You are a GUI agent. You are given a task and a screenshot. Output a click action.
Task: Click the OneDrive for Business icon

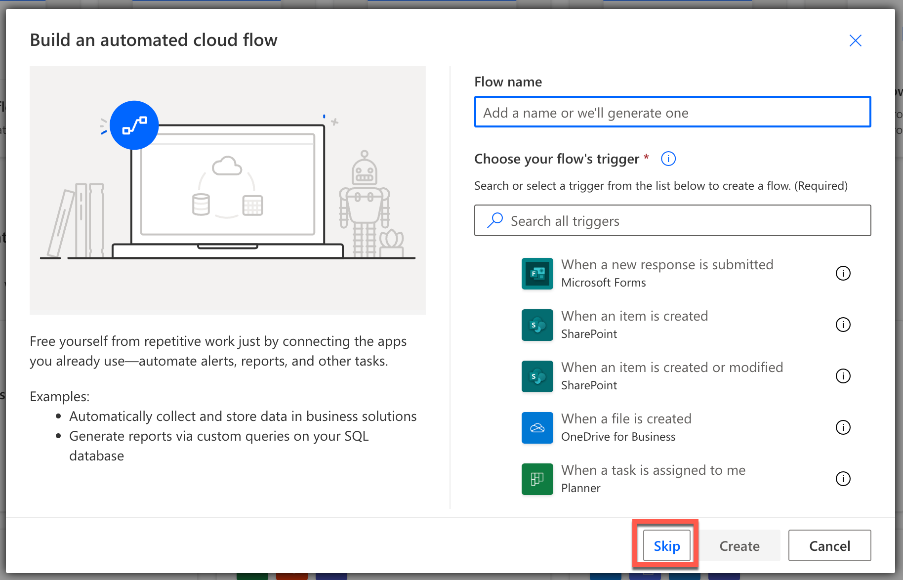(537, 427)
